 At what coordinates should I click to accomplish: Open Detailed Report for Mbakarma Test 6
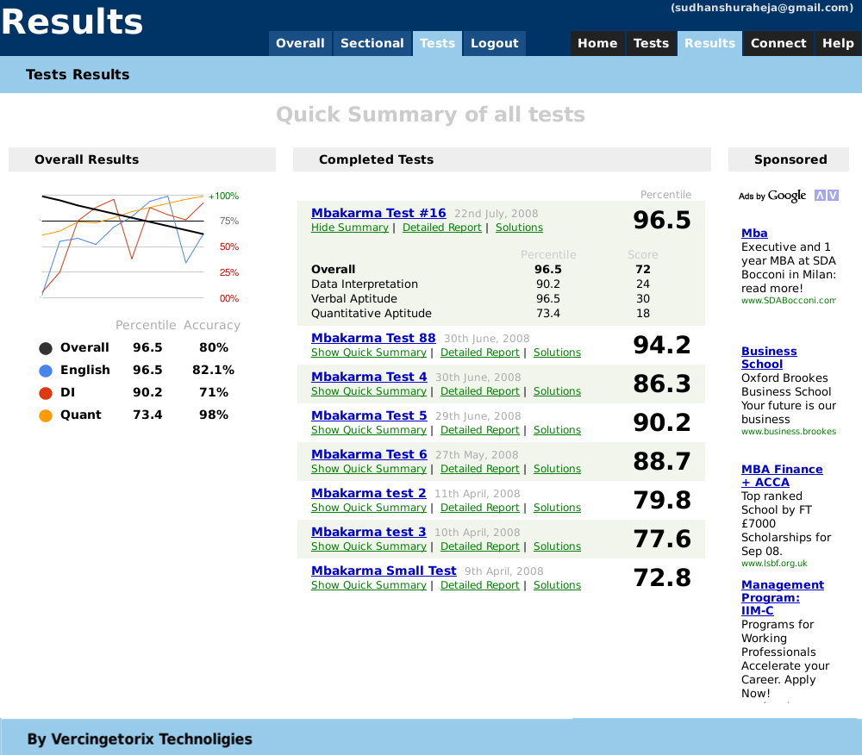pos(480,469)
